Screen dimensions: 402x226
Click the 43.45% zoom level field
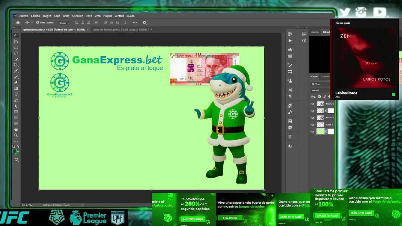[x=27, y=205]
